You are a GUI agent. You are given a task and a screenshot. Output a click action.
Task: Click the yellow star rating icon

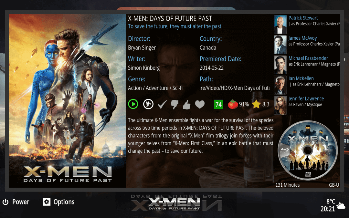tap(256, 104)
